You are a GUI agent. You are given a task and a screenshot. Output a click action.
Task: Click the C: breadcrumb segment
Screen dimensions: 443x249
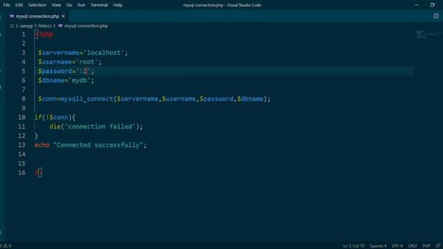pyautogui.click(x=12, y=26)
